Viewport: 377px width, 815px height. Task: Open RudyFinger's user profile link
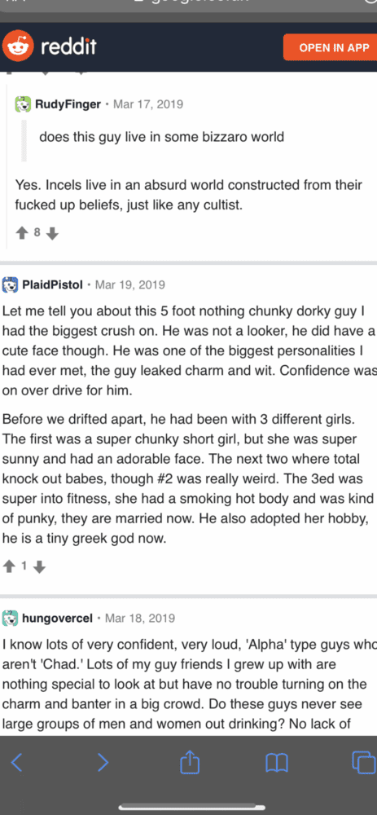click(x=68, y=104)
